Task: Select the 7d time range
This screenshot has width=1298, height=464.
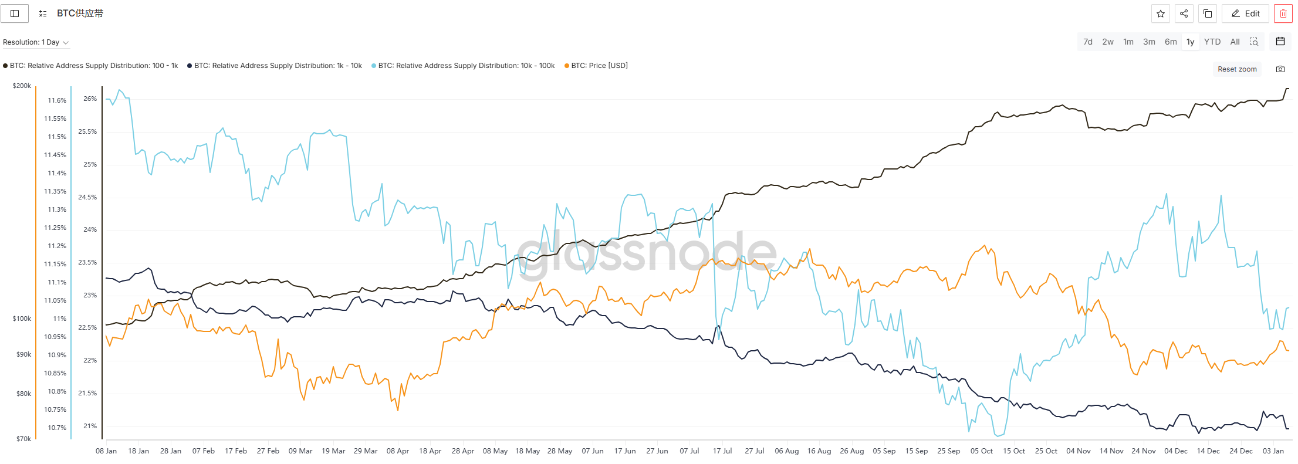Action: point(1088,42)
